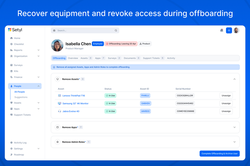Switch to the Overview tab

73,58
